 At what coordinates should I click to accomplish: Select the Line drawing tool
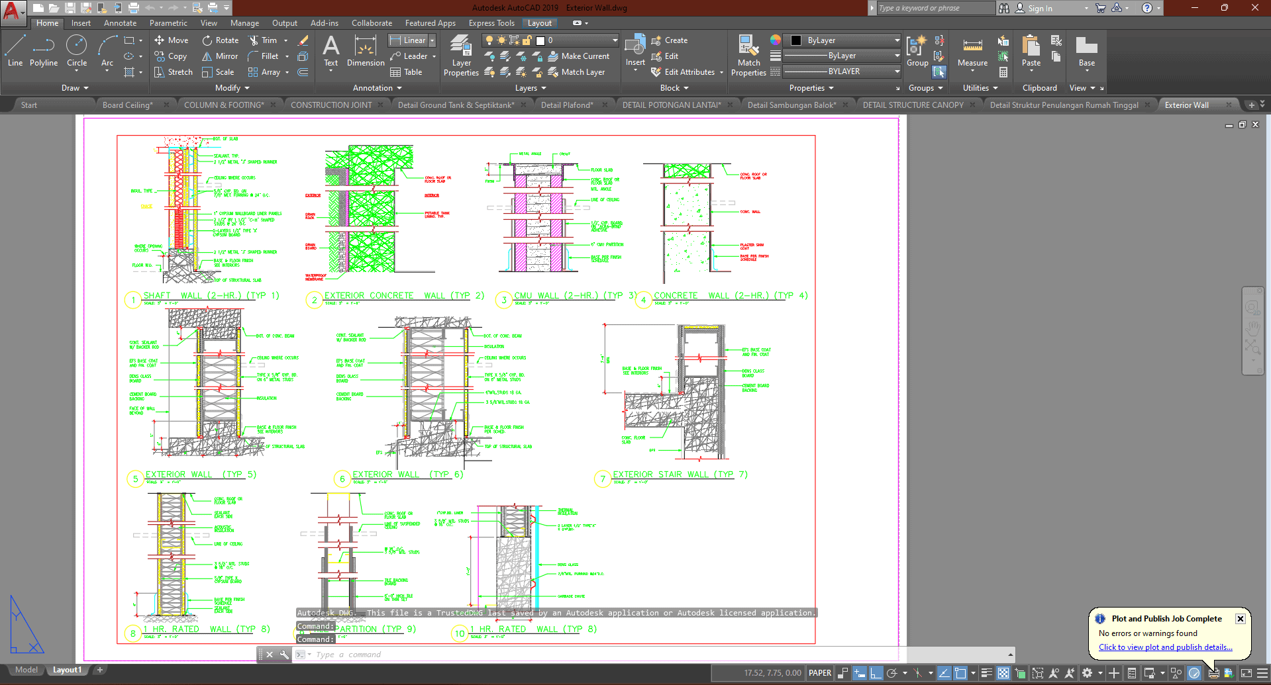[15, 51]
